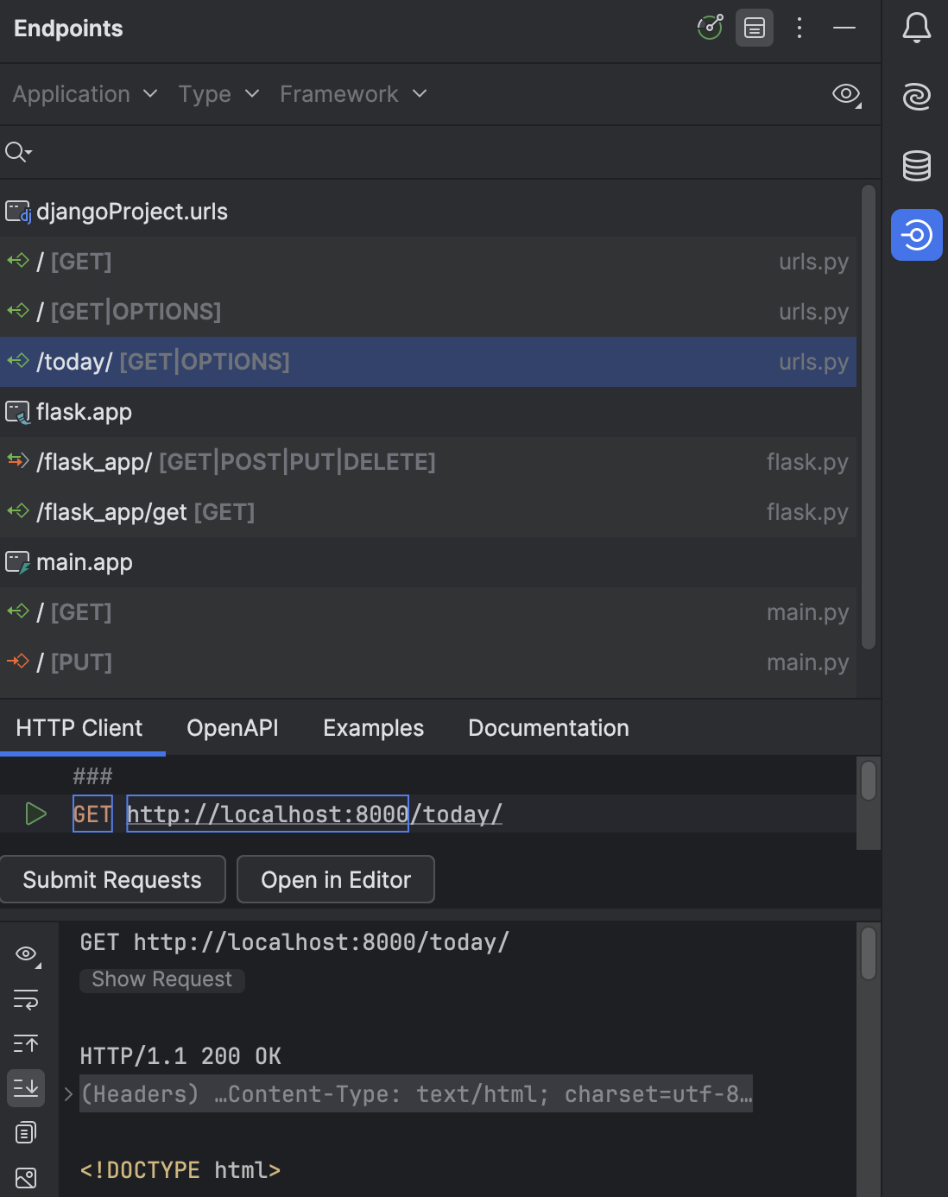948x1197 pixels.
Task: Expand the collapsed response Headers
Action: coord(68,1094)
